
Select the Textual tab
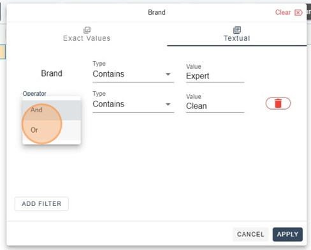click(x=237, y=34)
